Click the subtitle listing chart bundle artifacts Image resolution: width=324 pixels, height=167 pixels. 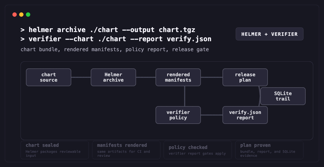click(x=115, y=50)
